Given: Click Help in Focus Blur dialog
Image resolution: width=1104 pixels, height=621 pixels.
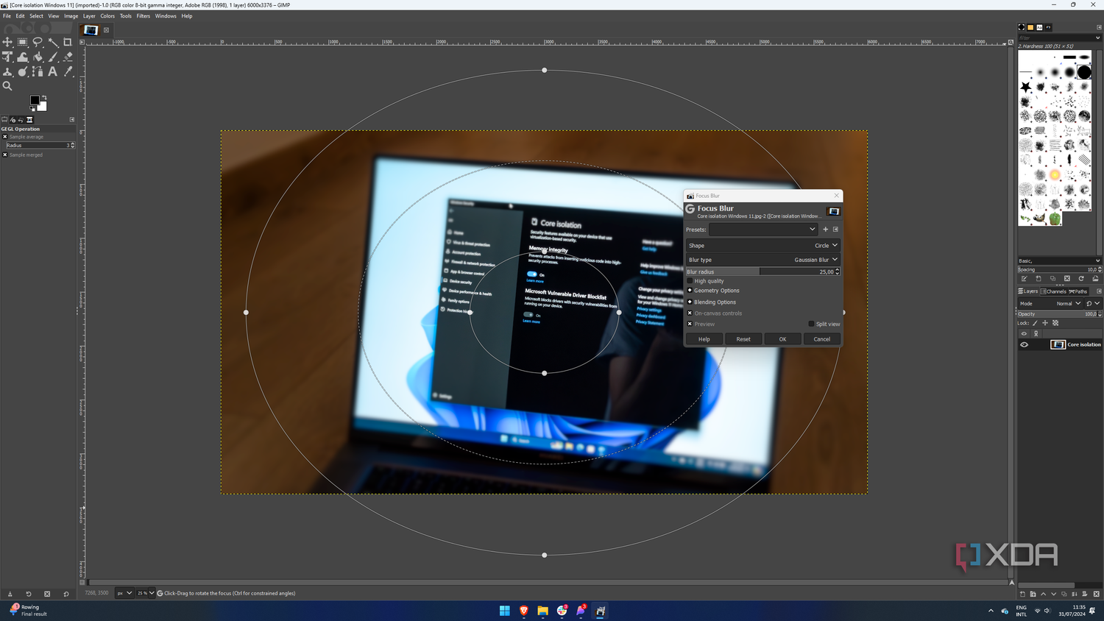Looking at the screenshot, I should (x=704, y=339).
